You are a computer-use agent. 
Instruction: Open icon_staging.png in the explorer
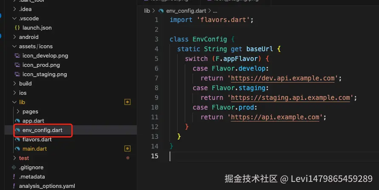(45, 74)
